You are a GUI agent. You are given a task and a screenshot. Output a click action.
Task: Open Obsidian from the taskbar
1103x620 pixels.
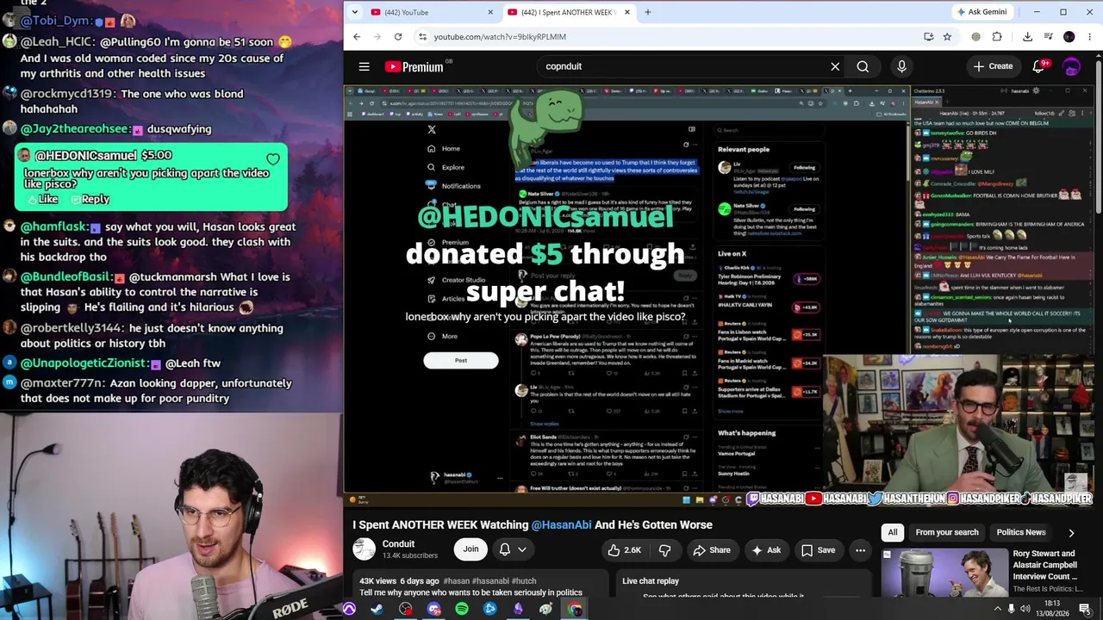518,609
